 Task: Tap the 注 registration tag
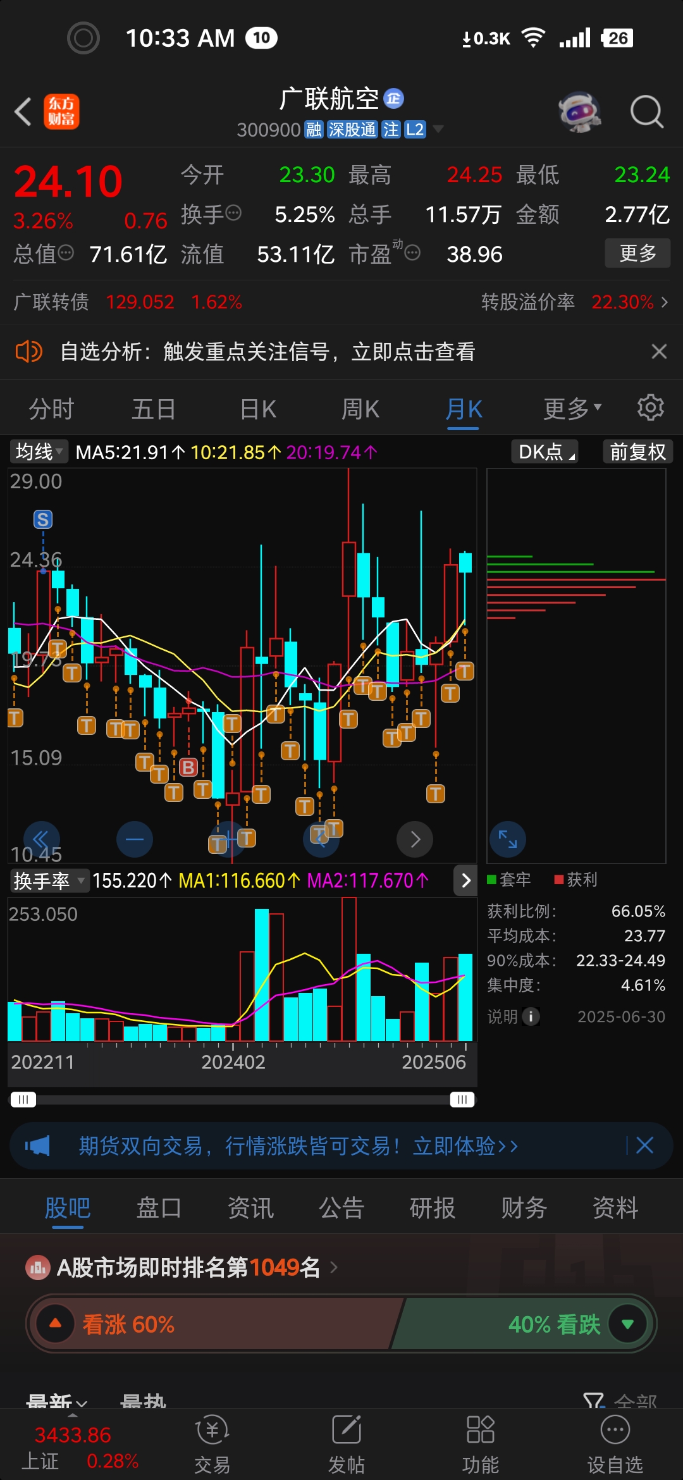(x=391, y=130)
